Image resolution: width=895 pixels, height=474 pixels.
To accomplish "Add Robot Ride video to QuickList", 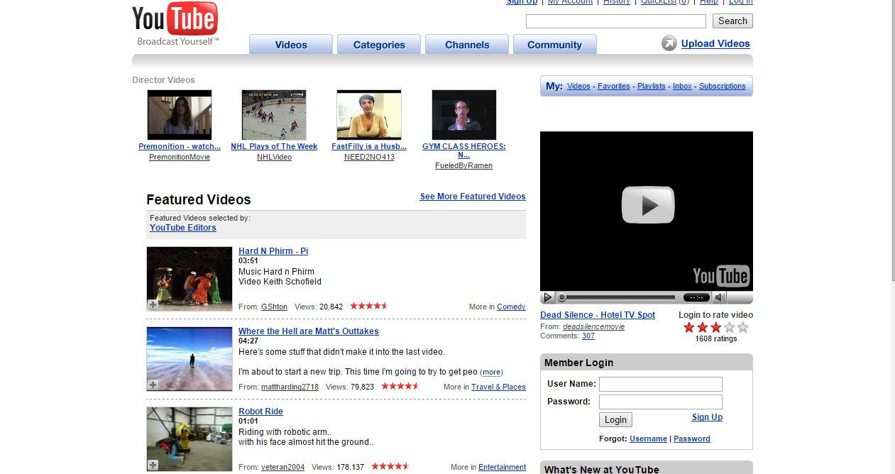I will (x=153, y=465).
